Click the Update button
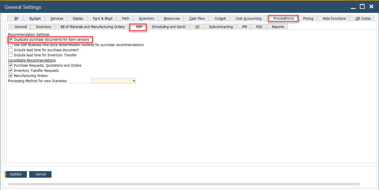 tap(16, 174)
